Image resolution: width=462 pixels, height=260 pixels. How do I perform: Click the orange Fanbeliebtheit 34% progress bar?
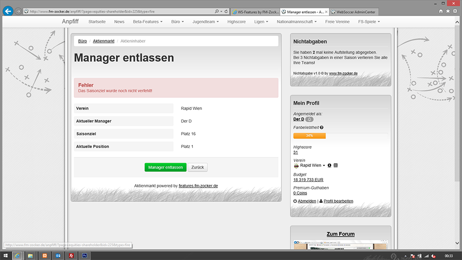point(309,136)
